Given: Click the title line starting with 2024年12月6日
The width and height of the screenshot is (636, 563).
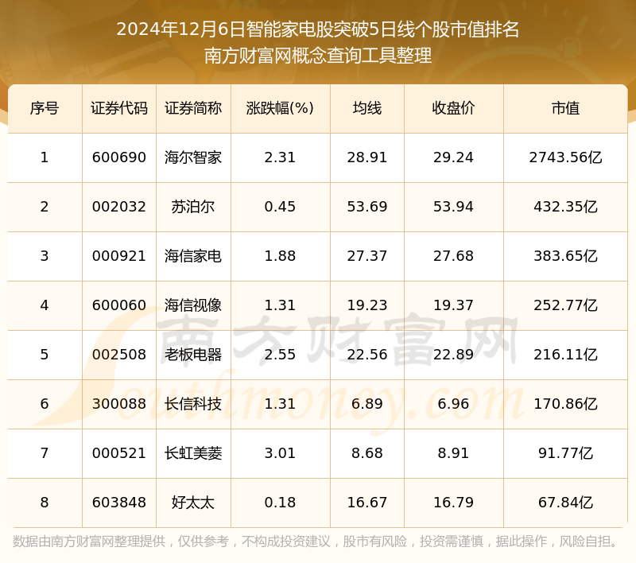Looking at the screenshot, I should tap(317, 29).
